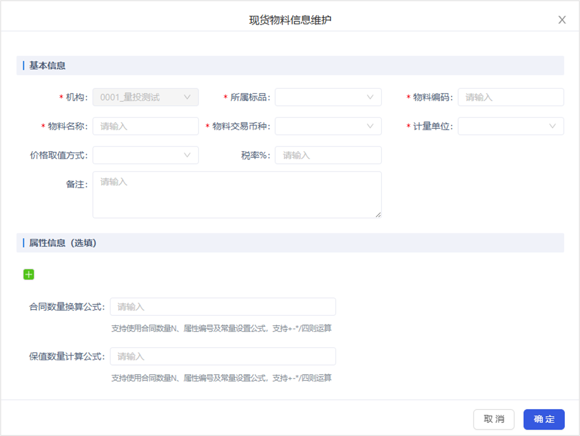The height and width of the screenshot is (436, 580).
Task: Close the 现货物料信息维护 dialog
Action: pos(562,20)
